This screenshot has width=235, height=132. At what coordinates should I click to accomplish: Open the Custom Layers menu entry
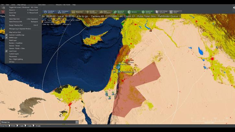[23, 54]
